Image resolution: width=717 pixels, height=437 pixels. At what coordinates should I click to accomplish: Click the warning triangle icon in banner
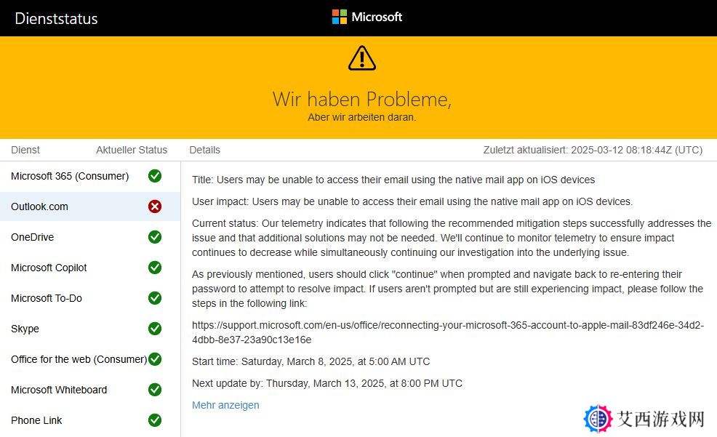361,58
